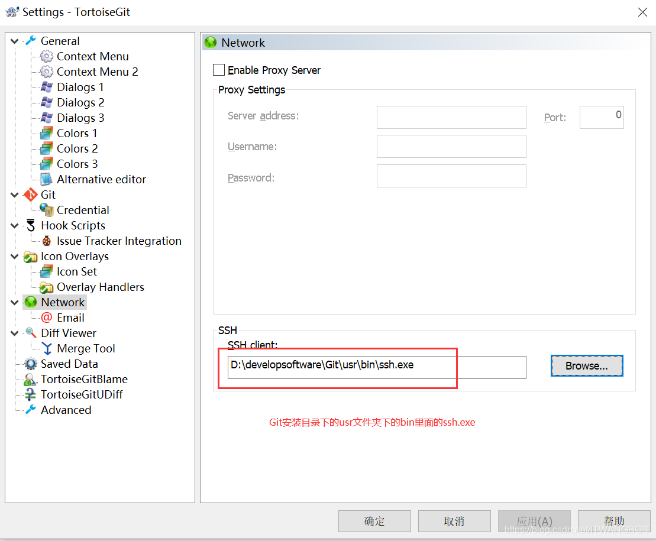
Task: Open the Merge Tool settings
Action: [x=86, y=349]
